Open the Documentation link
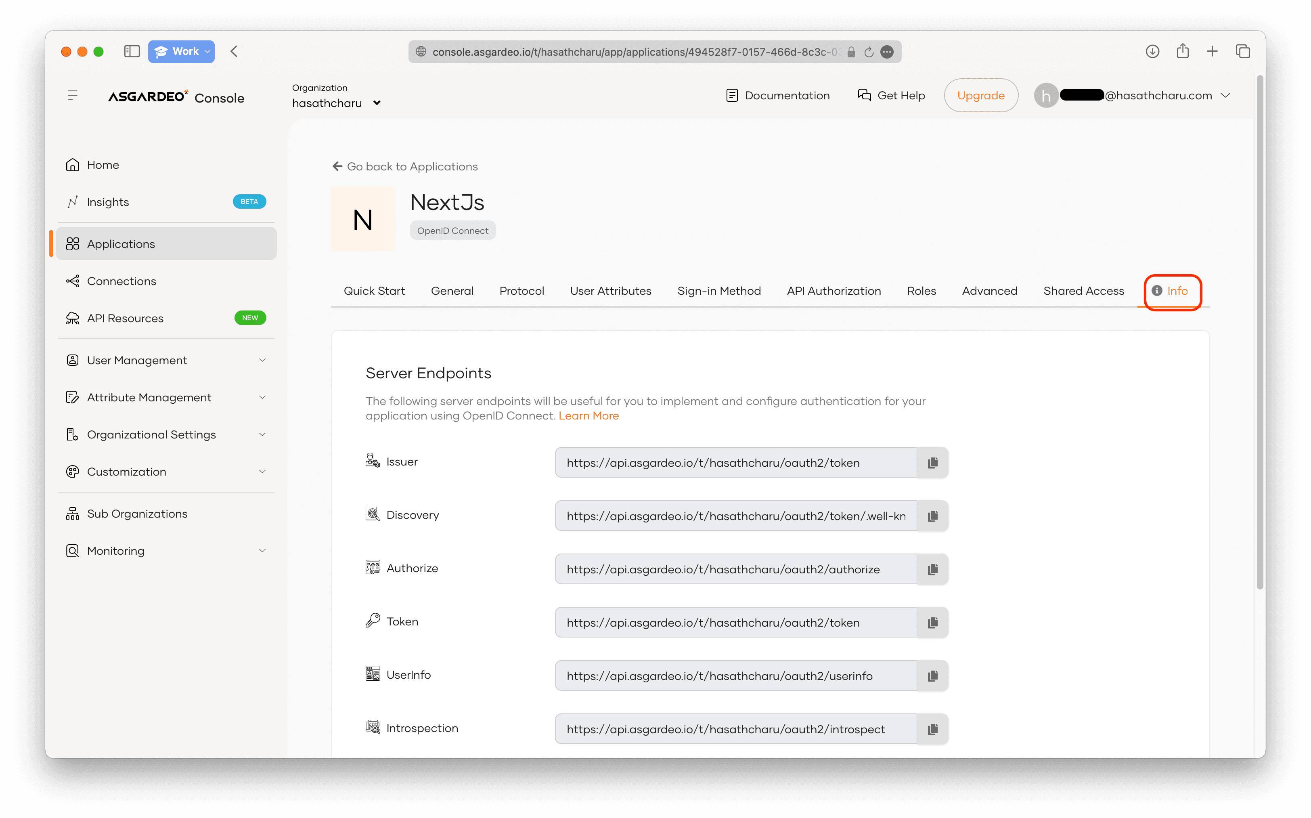Image resolution: width=1311 pixels, height=818 pixels. [778, 96]
